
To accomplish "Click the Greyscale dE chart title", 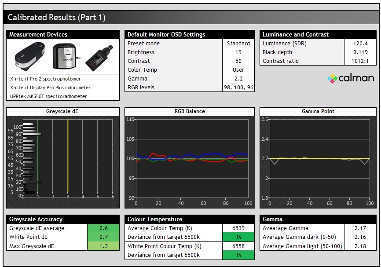I will click(x=63, y=111).
